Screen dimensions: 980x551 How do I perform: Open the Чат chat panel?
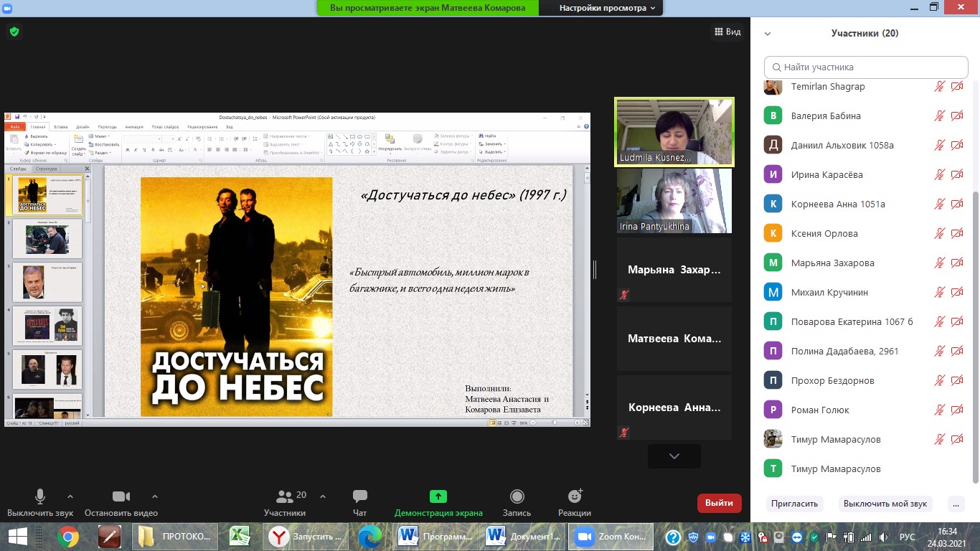pyautogui.click(x=360, y=504)
